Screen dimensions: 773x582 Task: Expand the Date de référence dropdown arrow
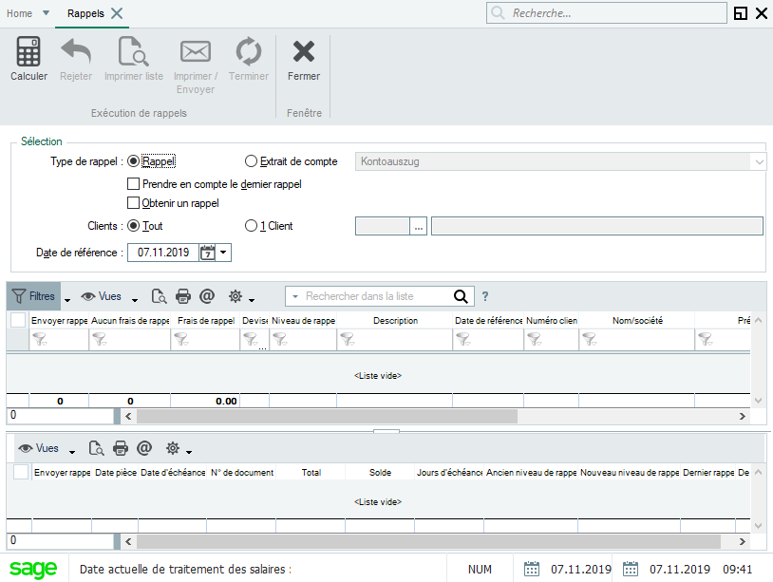223,253
